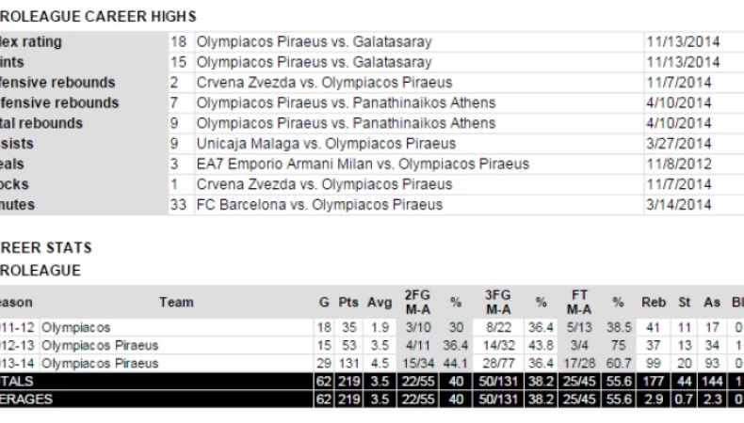
Task: Select the Points career high game entry
Action: pos(315,62)
